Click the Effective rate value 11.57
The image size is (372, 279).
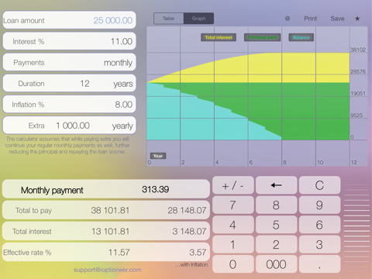tap(119, 252)
